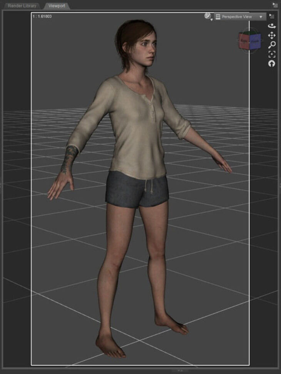Activate the Zoom magnifier camera tool

(272, 45)
